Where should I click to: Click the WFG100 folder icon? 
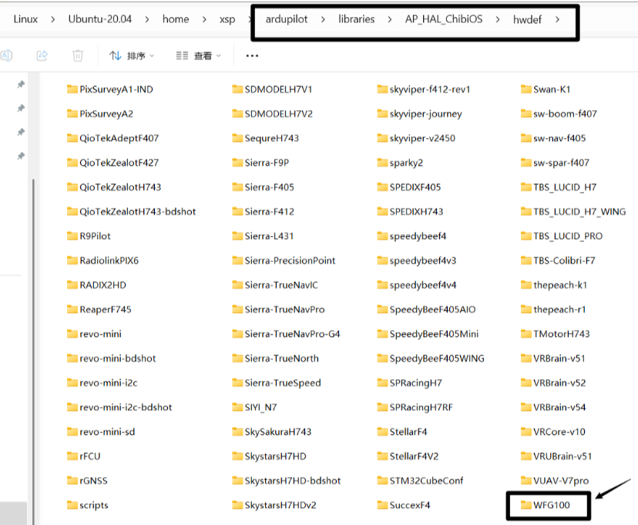pyautogui.click(x=526, y=505)
